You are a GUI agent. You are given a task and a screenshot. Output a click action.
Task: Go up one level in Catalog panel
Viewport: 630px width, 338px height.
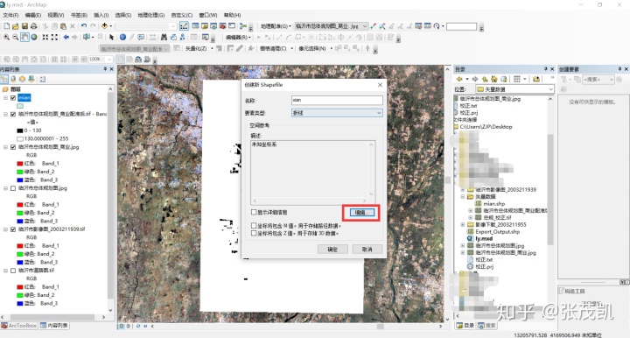coord(485,79)
